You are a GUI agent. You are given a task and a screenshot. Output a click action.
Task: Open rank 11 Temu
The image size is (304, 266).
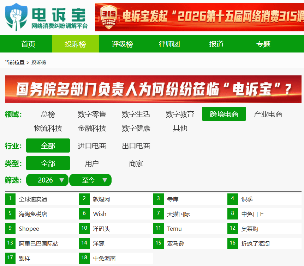(190, 229)
